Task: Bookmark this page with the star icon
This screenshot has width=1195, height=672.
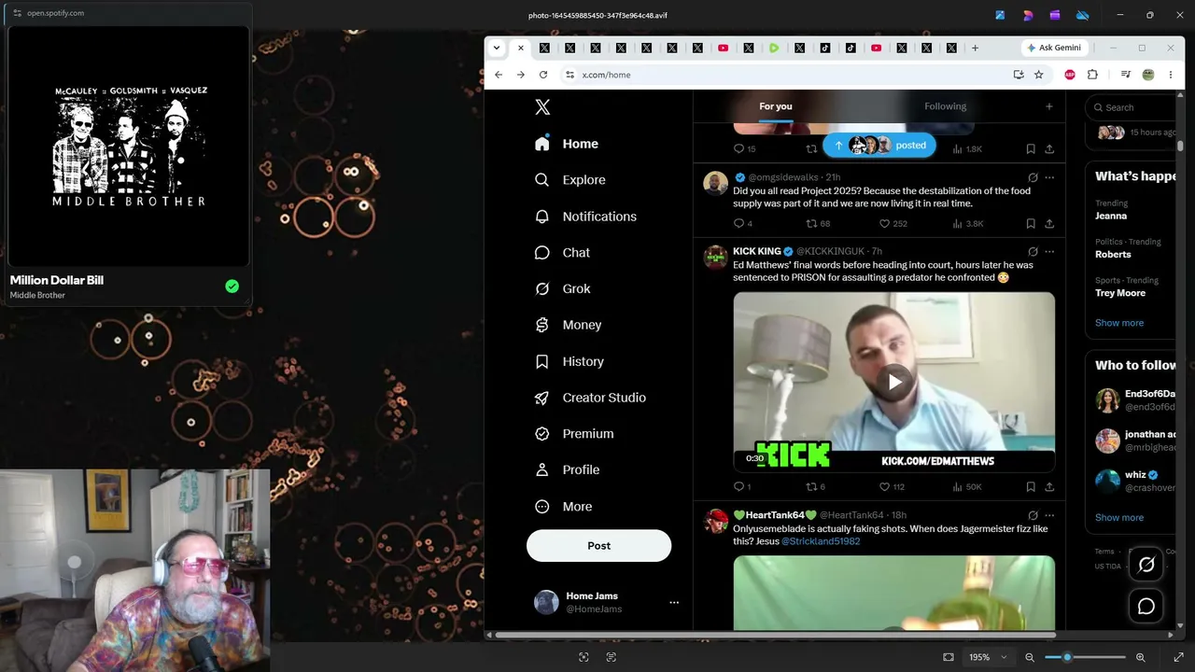Action: point(1038,75)
